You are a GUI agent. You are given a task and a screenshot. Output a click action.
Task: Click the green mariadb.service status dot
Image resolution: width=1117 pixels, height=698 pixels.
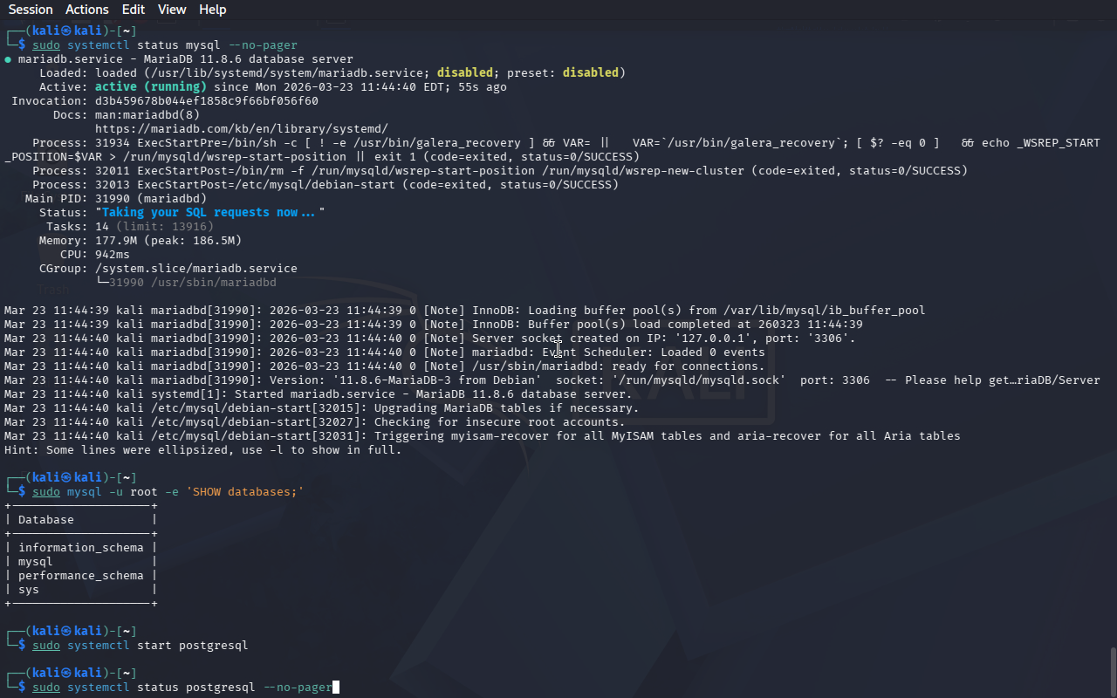8,59
